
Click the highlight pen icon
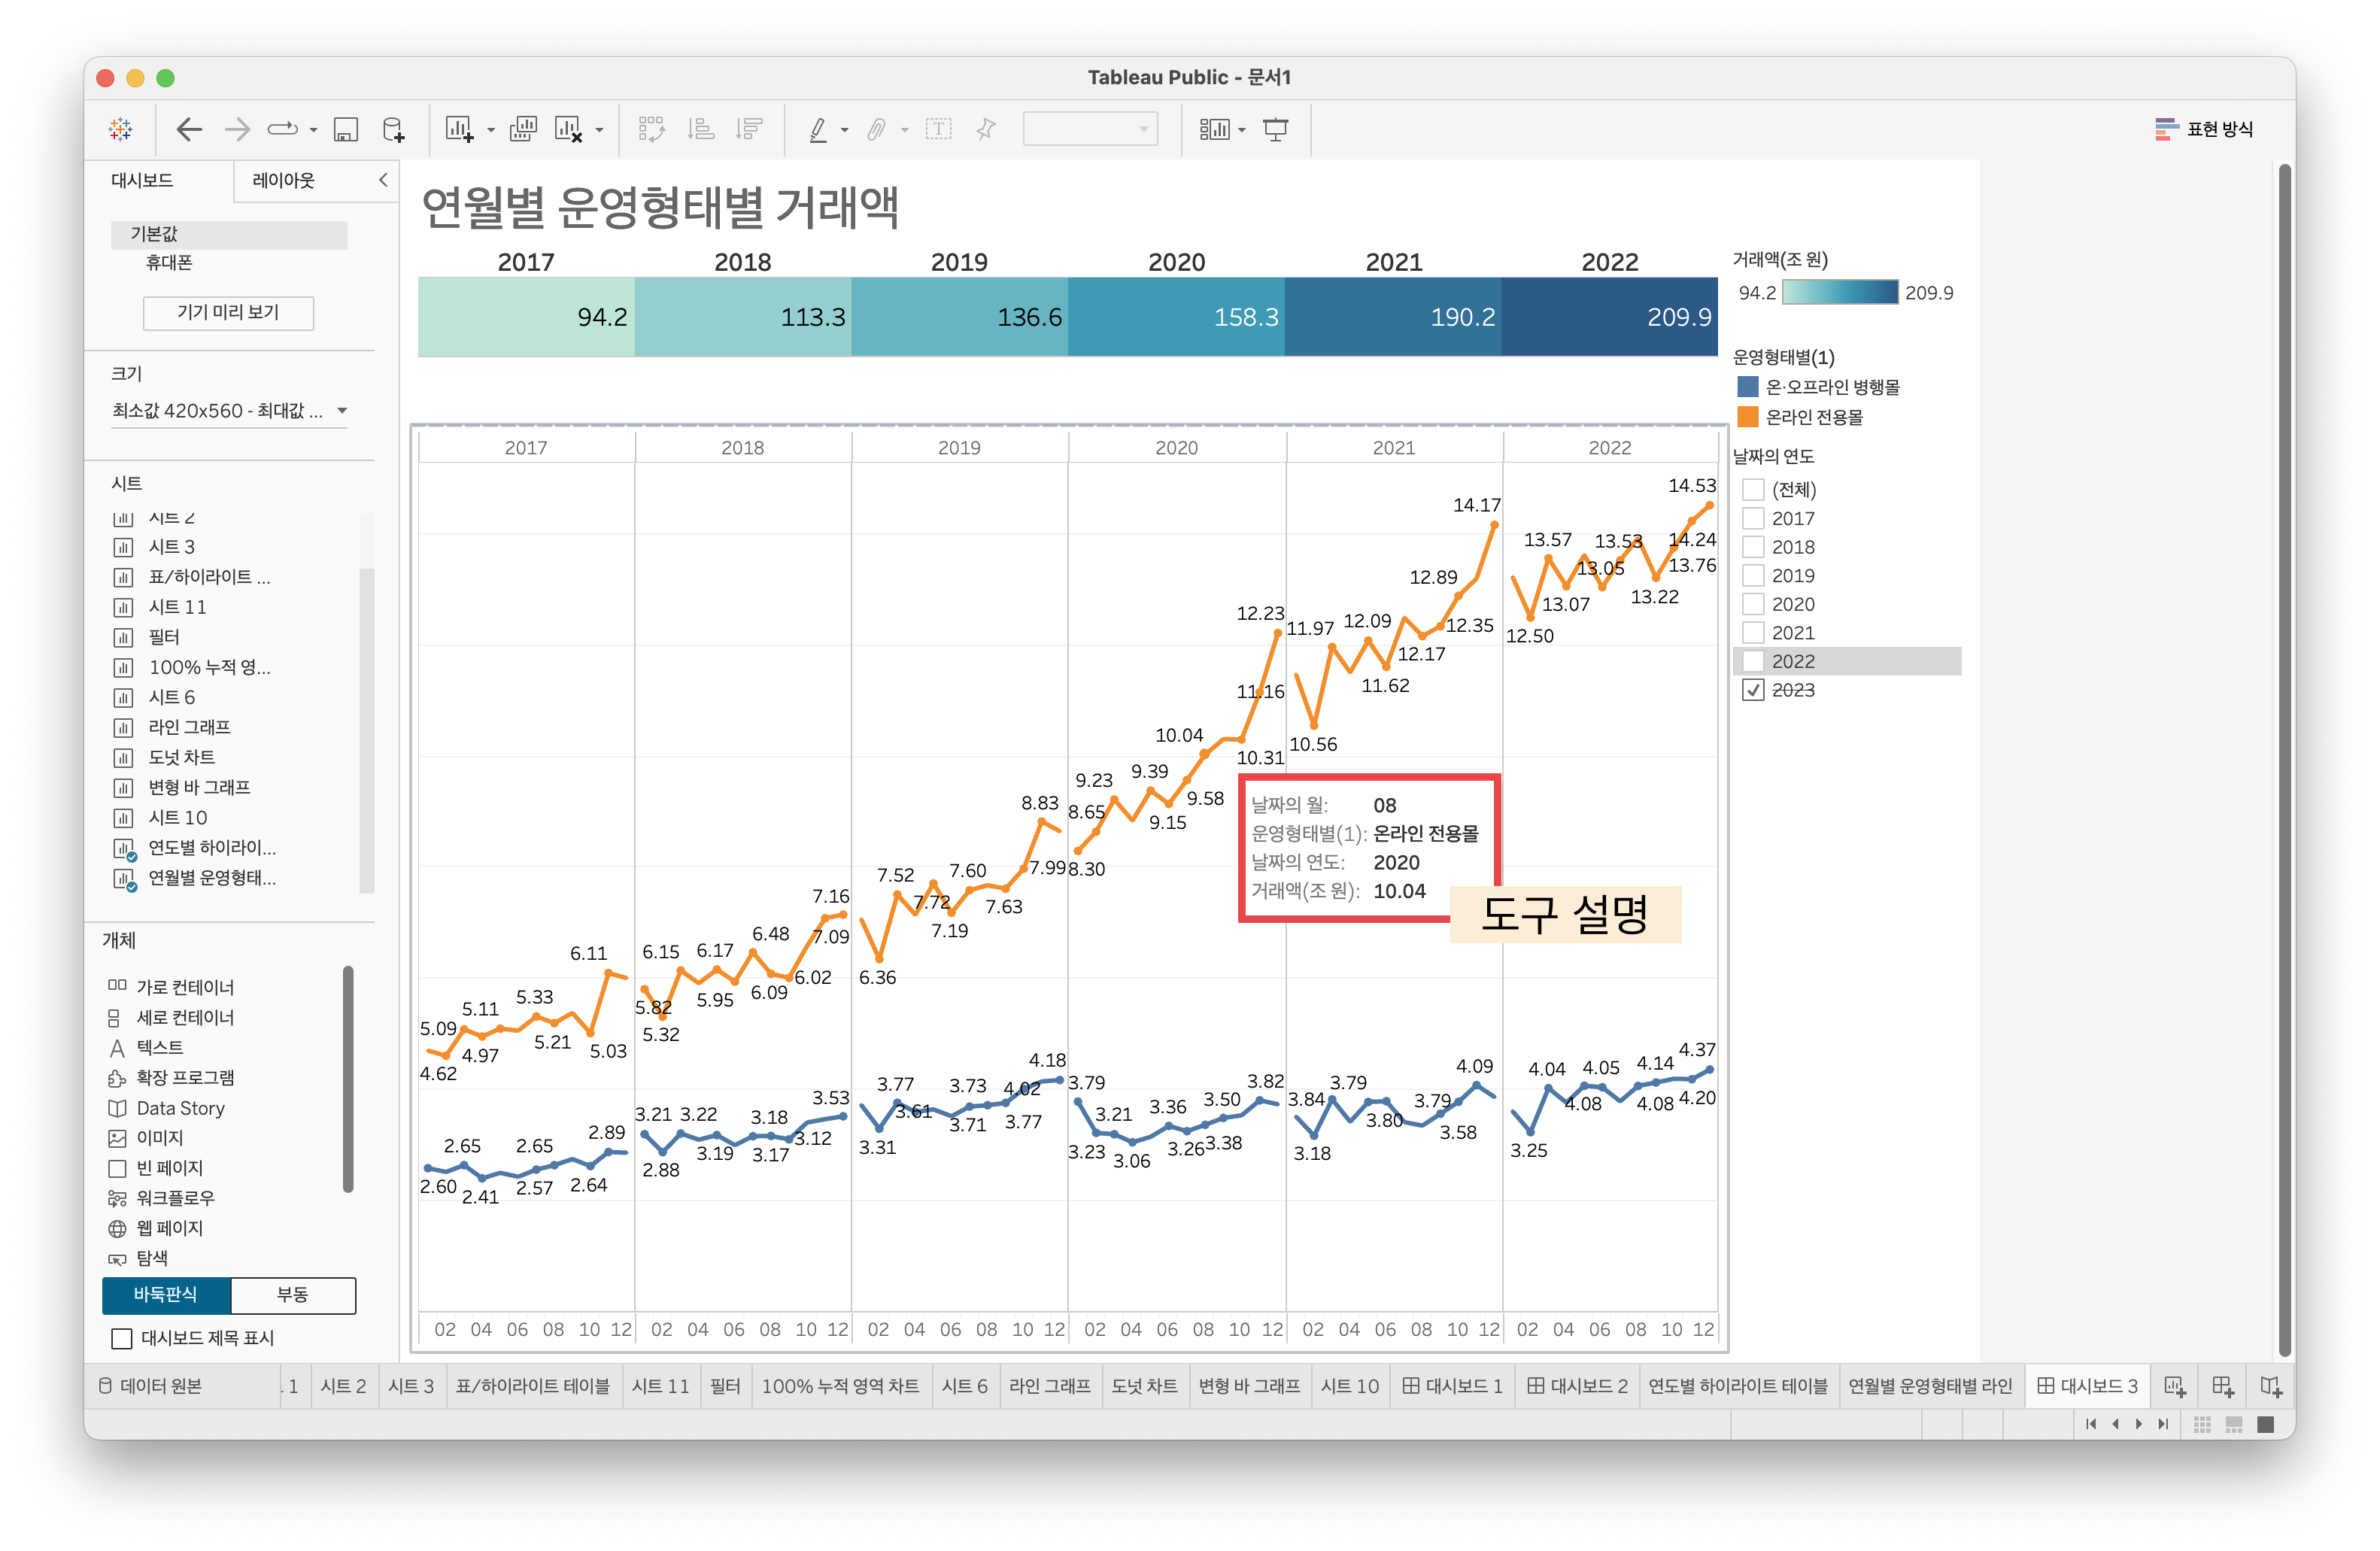818,129
